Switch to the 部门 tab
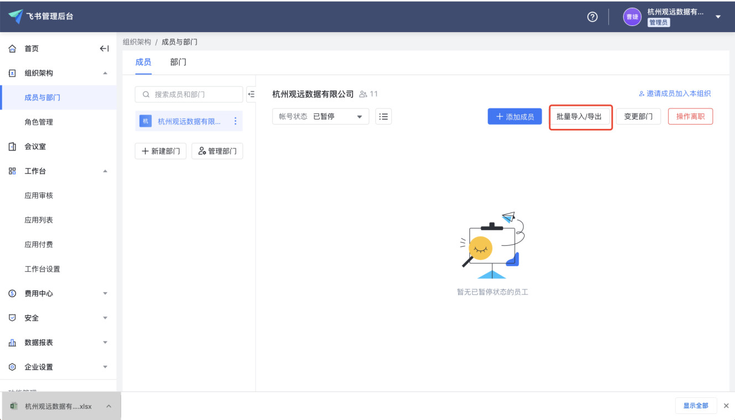Image resolution: width=735 pixels, height=420 pixels. [x=178, y=62]
